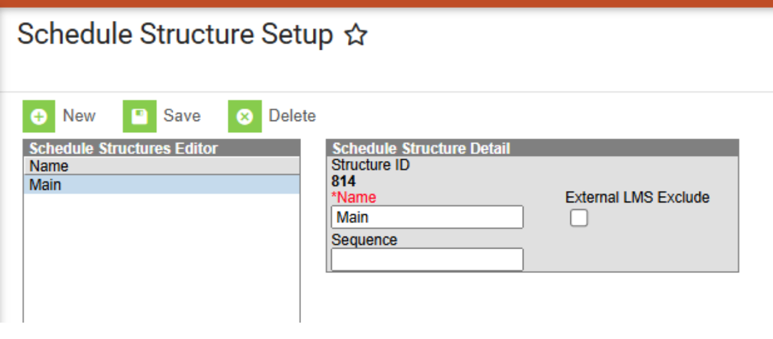Select the Main row in the structures list

161,185
